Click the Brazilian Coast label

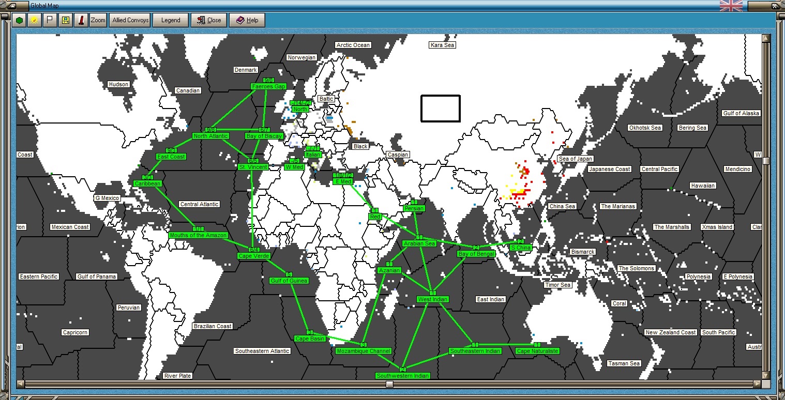point(213,326)
